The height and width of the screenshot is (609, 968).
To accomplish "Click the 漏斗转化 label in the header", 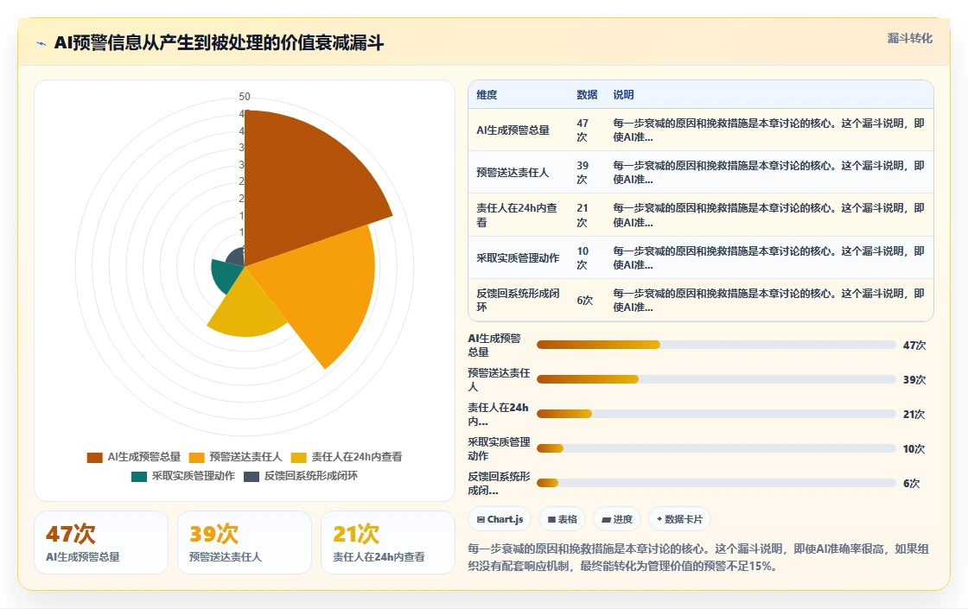I will click(909, 38).
